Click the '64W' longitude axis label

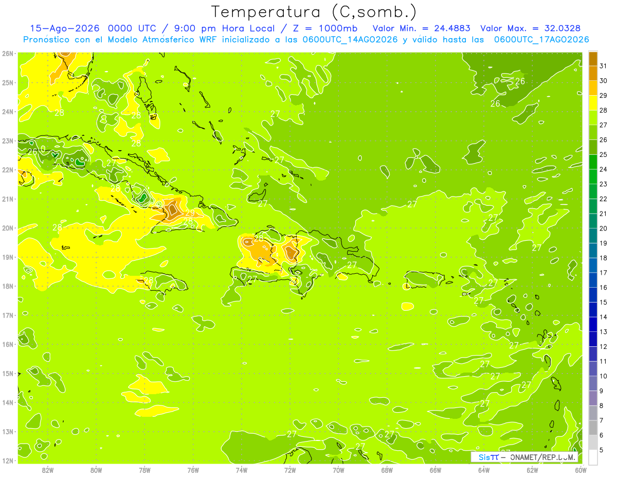484,470
